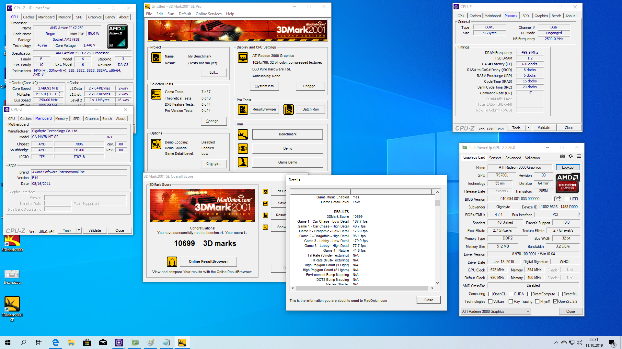Click the Benchmark button in 3DMark2001
The width and height of the screenshot is (622, 349).
point(288,134)
